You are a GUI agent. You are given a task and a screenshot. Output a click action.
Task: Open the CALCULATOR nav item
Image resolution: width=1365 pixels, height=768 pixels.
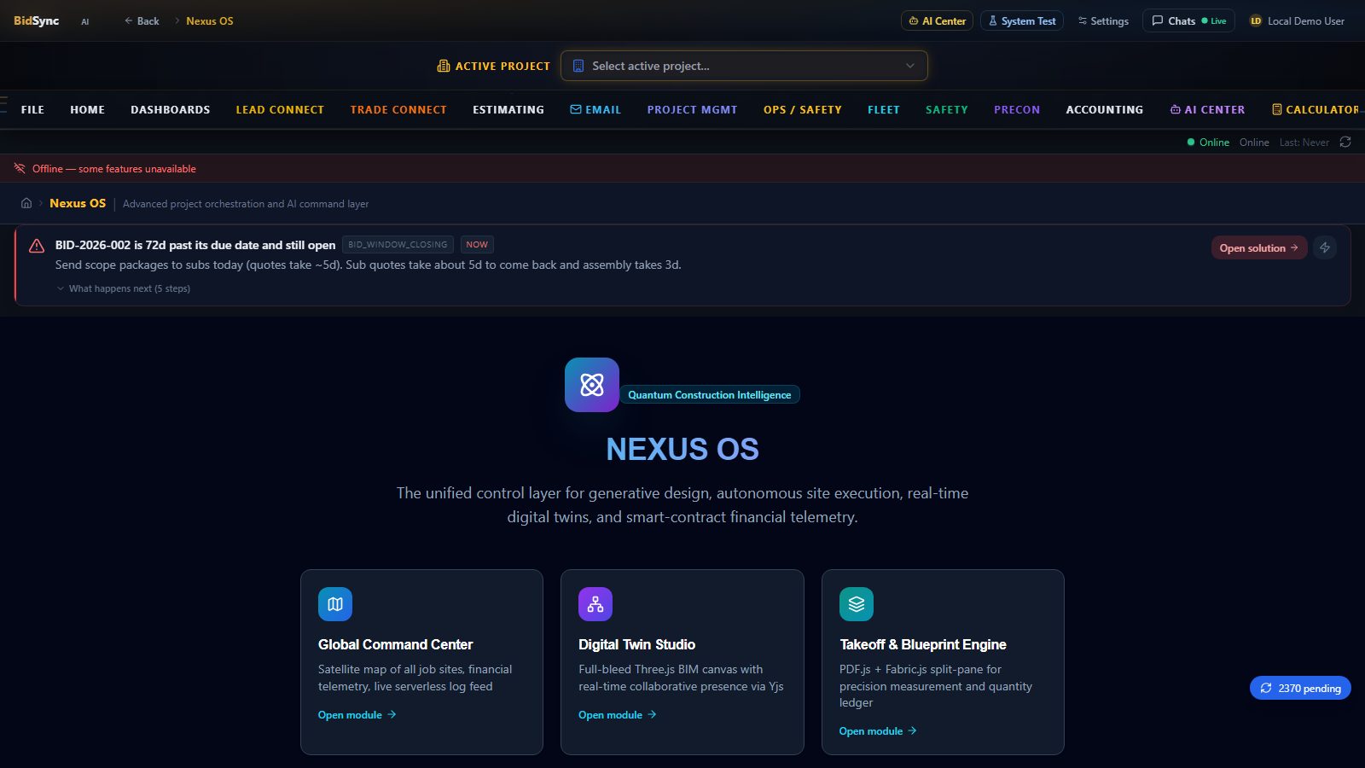pyautogui.click(x=1316, y=109)
